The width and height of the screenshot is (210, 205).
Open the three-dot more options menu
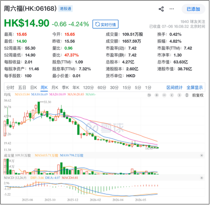172,9
